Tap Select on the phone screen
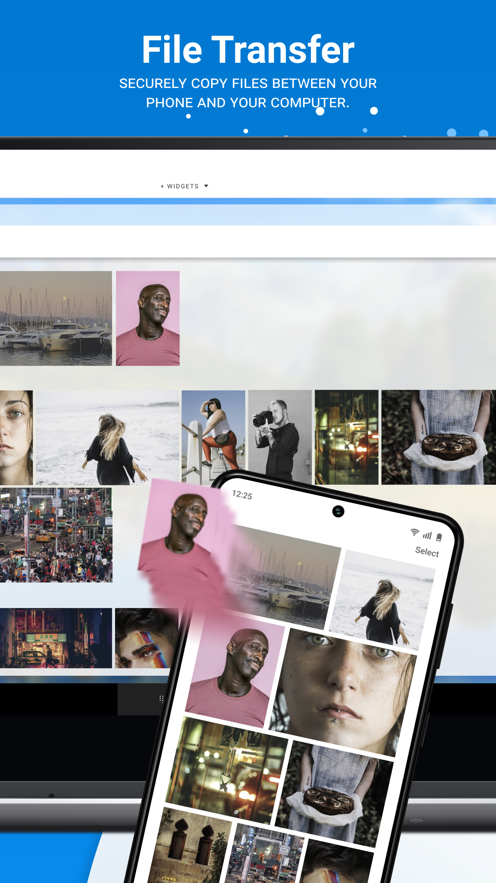This screenshot has width=496, height=883. click(427, 552)
